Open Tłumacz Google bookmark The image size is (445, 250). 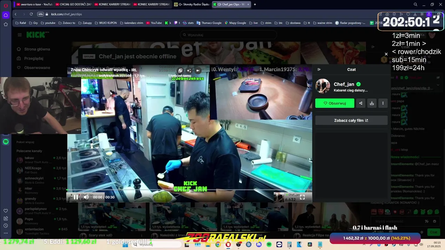pyautogui.click(x=209, y=23)
